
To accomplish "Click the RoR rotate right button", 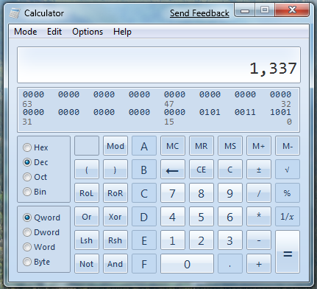I will coord(115,193).
